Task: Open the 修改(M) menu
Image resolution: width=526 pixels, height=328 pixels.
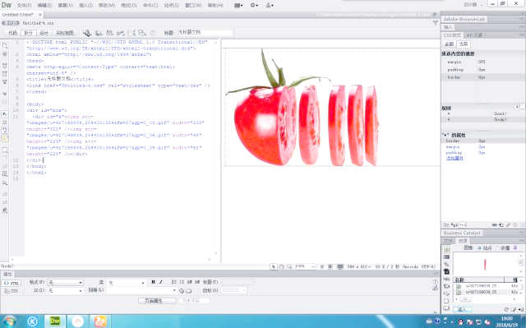Action: pos(107,6)
